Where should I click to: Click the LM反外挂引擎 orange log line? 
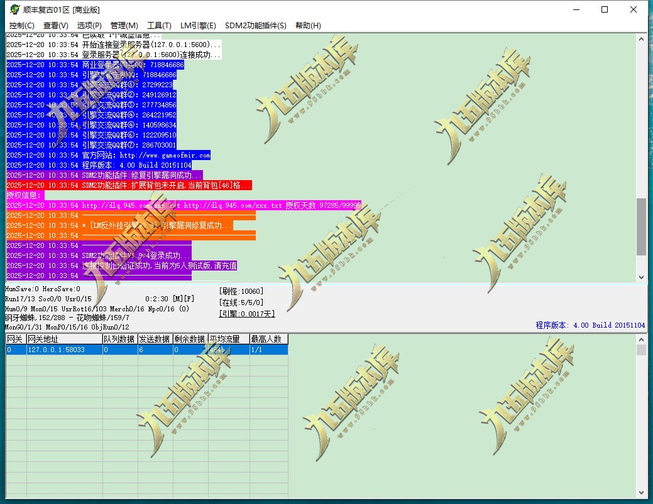pos(119,225)
